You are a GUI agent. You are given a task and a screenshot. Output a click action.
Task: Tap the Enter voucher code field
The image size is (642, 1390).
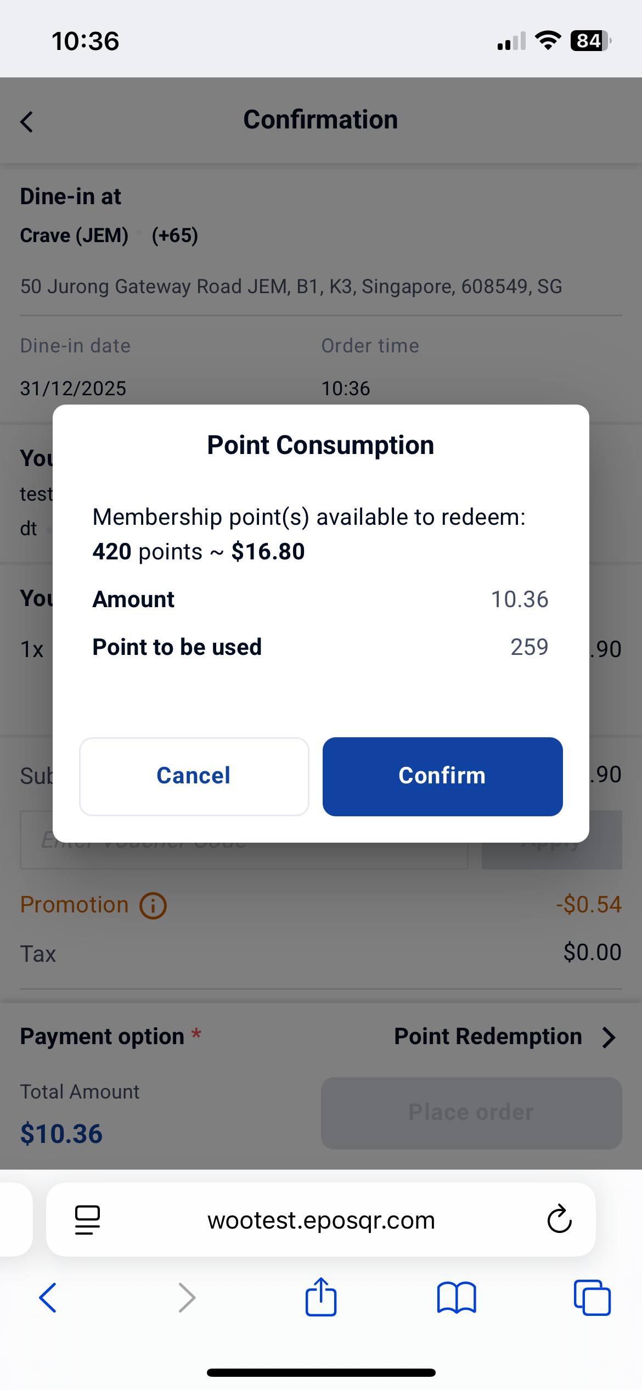tap(244, 856)
